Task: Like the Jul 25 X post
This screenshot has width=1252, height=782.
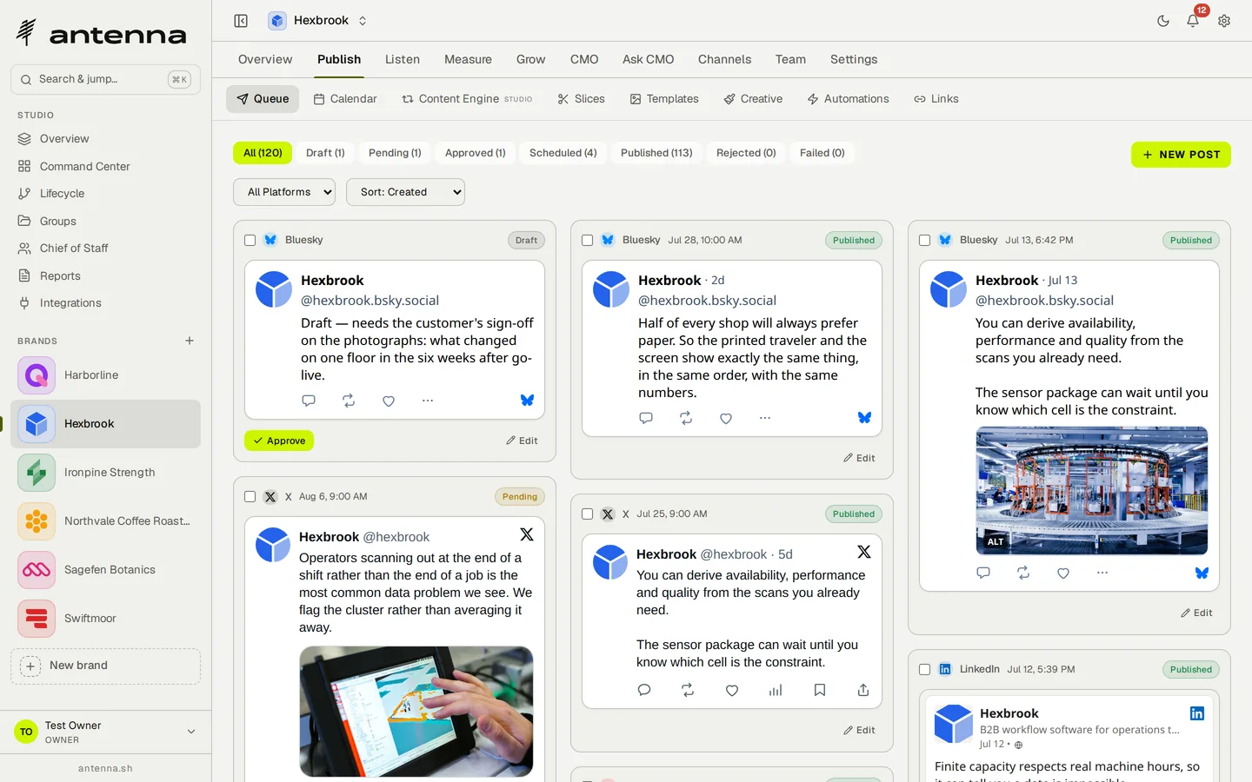Action: 732,690
